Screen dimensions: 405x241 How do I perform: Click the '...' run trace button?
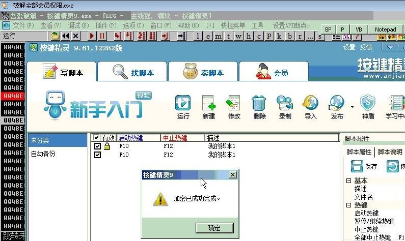310,36
